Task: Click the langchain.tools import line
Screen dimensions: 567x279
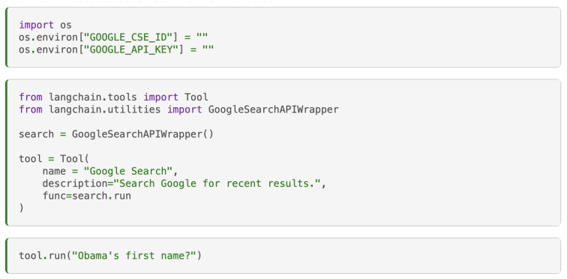Action: [x=113, y=97]
